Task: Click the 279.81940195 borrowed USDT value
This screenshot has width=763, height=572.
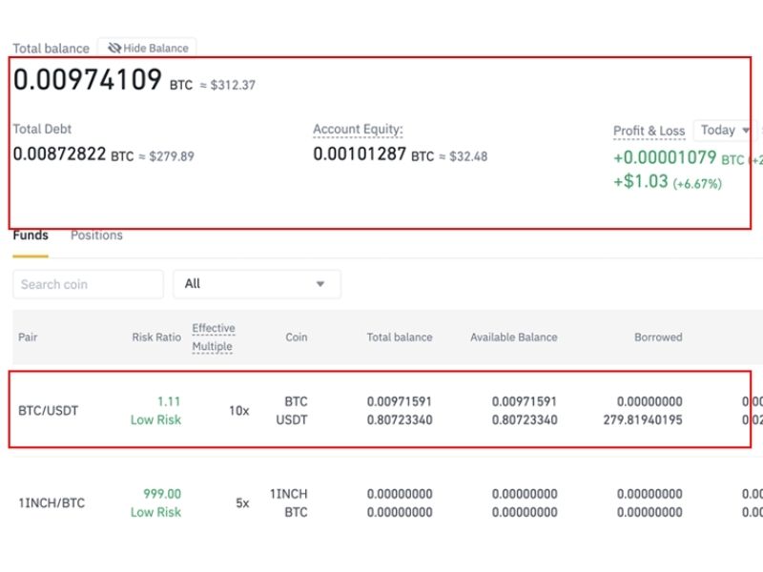Action: coord(643,419)
